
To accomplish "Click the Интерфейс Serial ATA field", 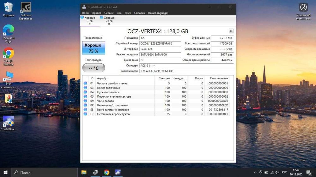I will pos(160,49).
